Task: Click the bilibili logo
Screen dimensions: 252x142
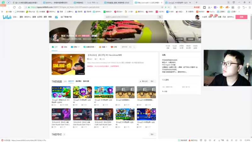Action: [x=7, y=17]
